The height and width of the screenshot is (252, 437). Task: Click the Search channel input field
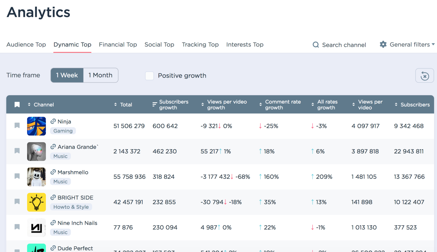[344, 45]
